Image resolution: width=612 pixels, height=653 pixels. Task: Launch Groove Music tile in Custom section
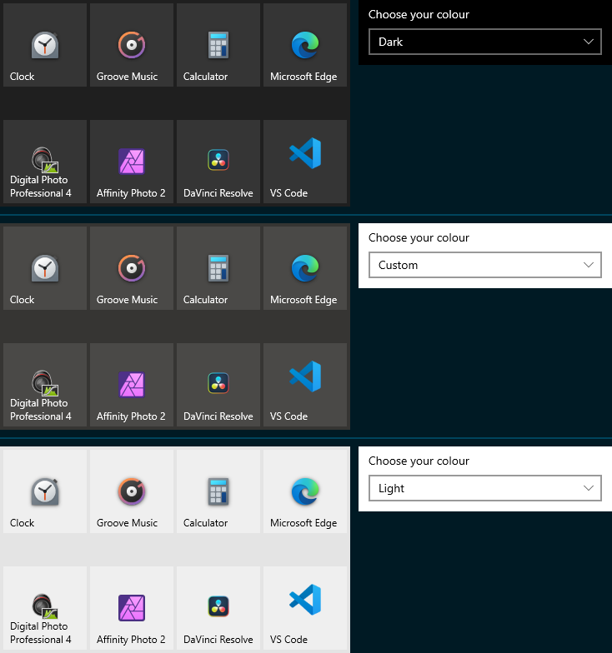[x=132, y=268]
